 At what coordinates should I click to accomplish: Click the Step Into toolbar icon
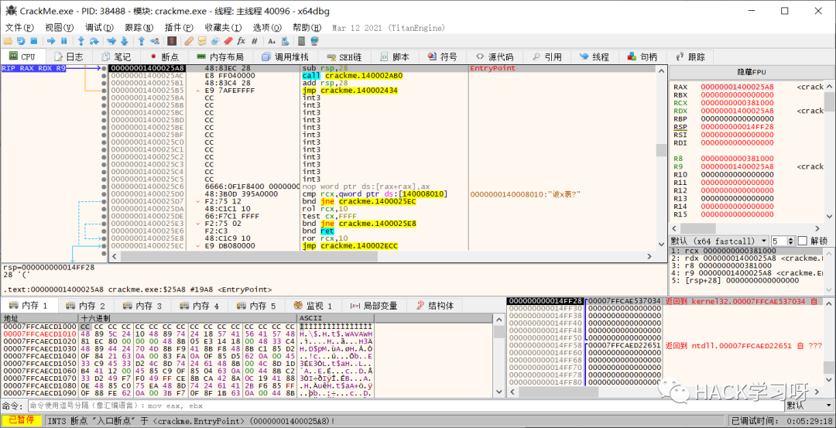(81, 41)
